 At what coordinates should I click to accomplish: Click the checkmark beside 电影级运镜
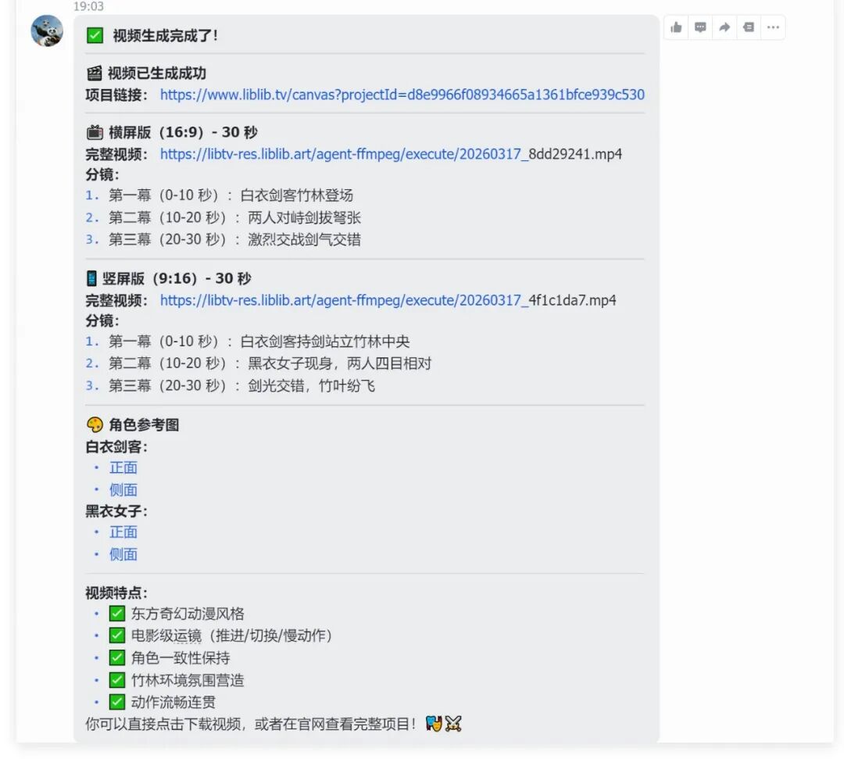(x=116, y=635)
